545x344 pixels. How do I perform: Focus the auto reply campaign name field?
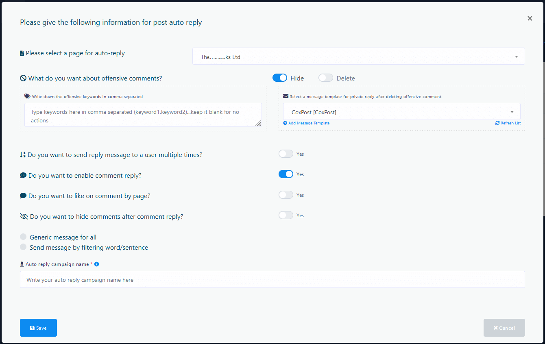pyautogui.click(x=272, y=280)
